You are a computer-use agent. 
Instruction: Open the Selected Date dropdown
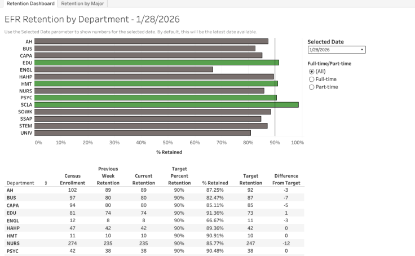pos(336,50)
